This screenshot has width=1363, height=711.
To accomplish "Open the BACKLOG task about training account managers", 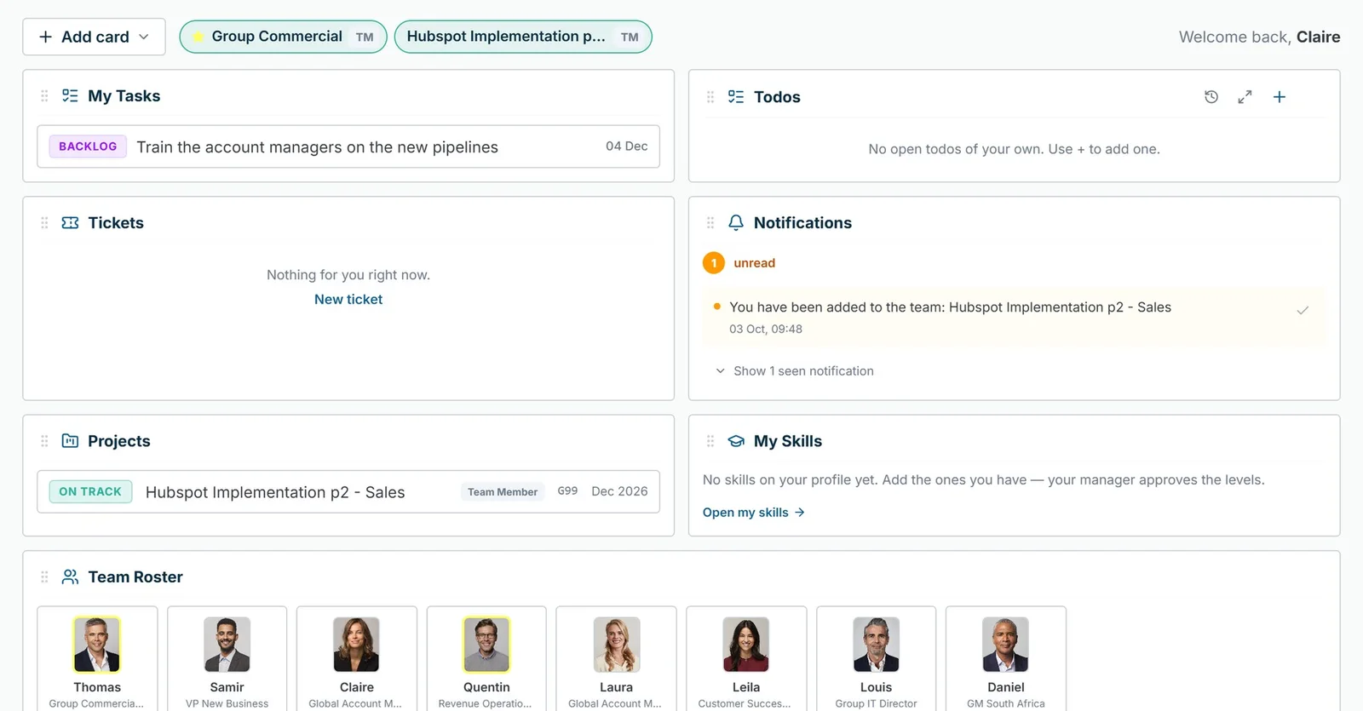I will (348, 146).
